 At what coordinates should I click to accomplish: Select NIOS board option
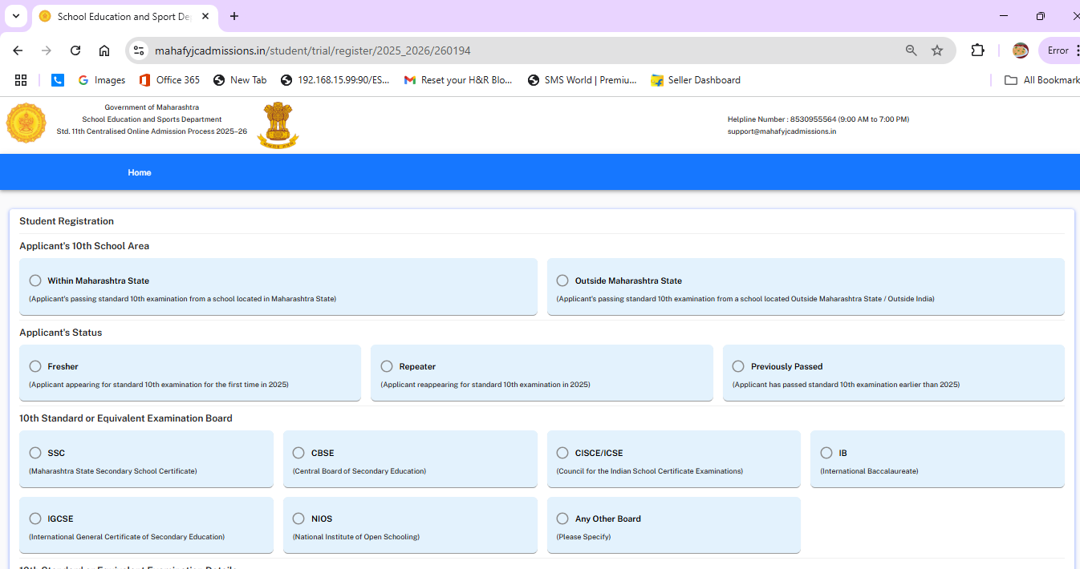click(298, 519)
